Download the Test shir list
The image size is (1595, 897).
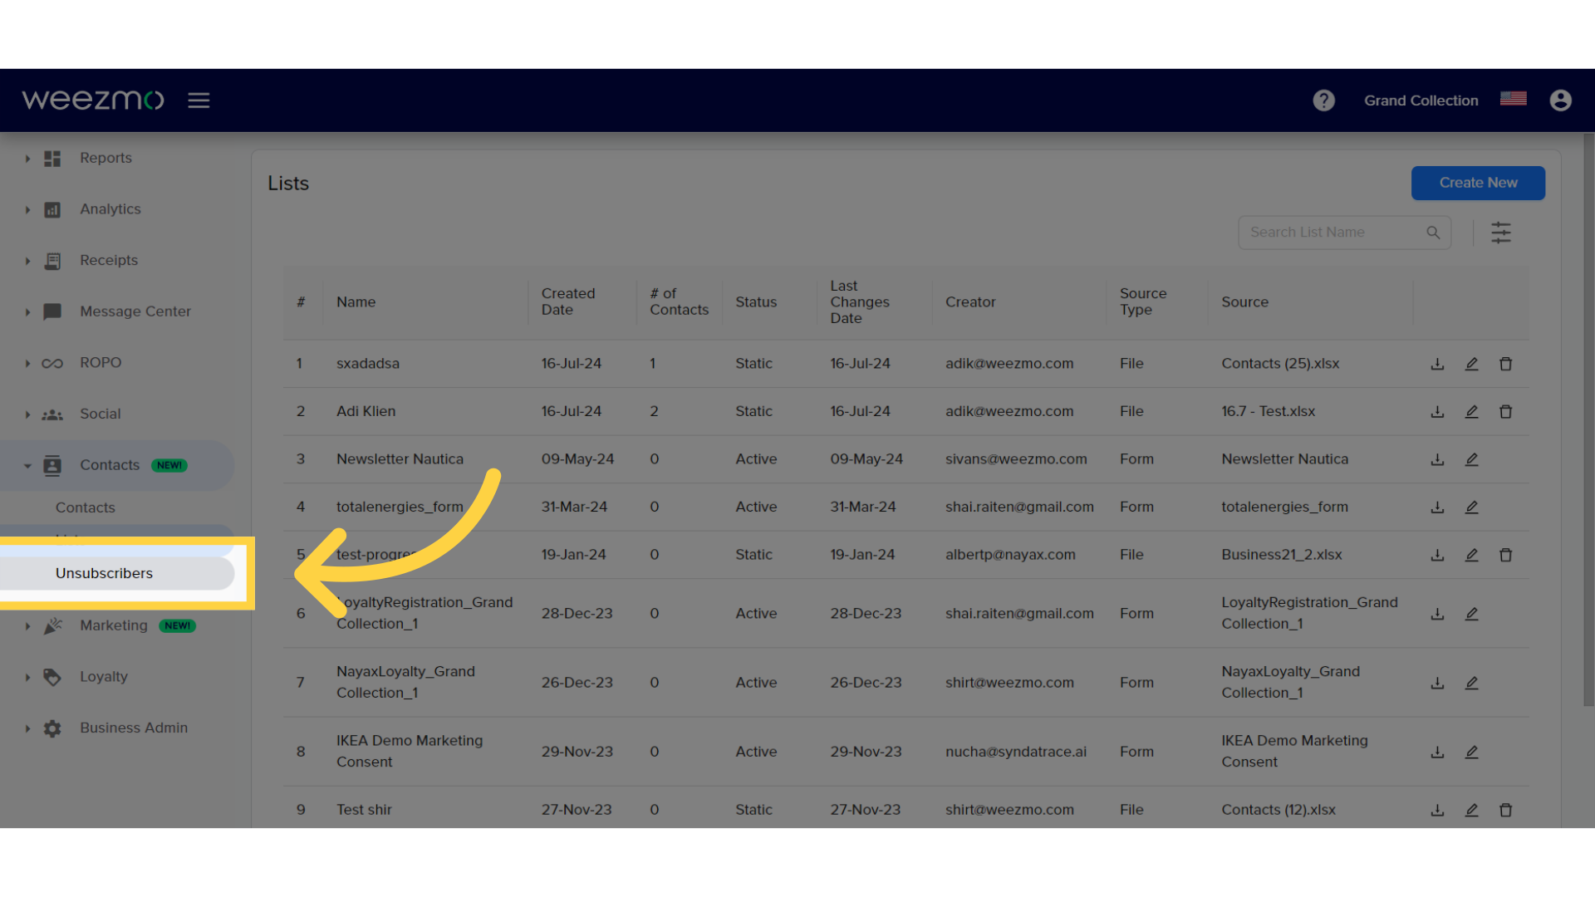tap(1437, 810)
